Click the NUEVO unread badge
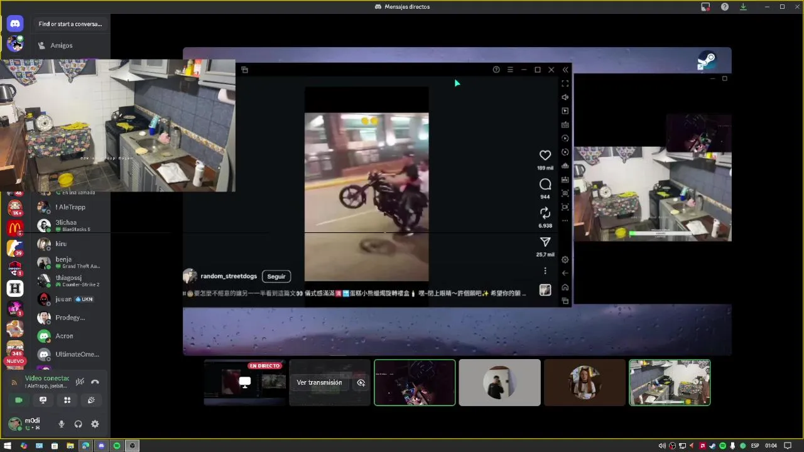Viewport: 804px width, 452px height. pos(15,362)
